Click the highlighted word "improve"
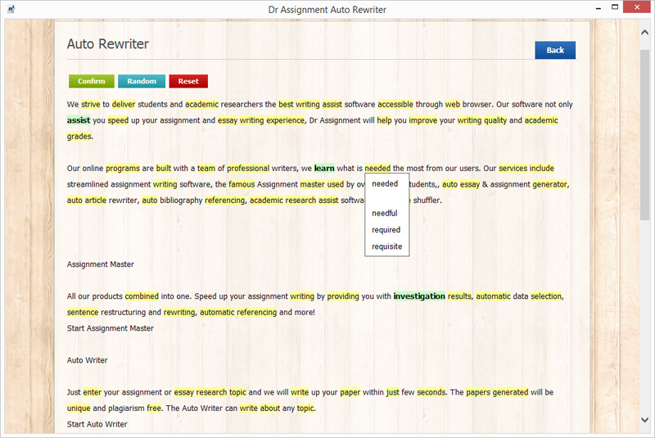 click(422, 120)
